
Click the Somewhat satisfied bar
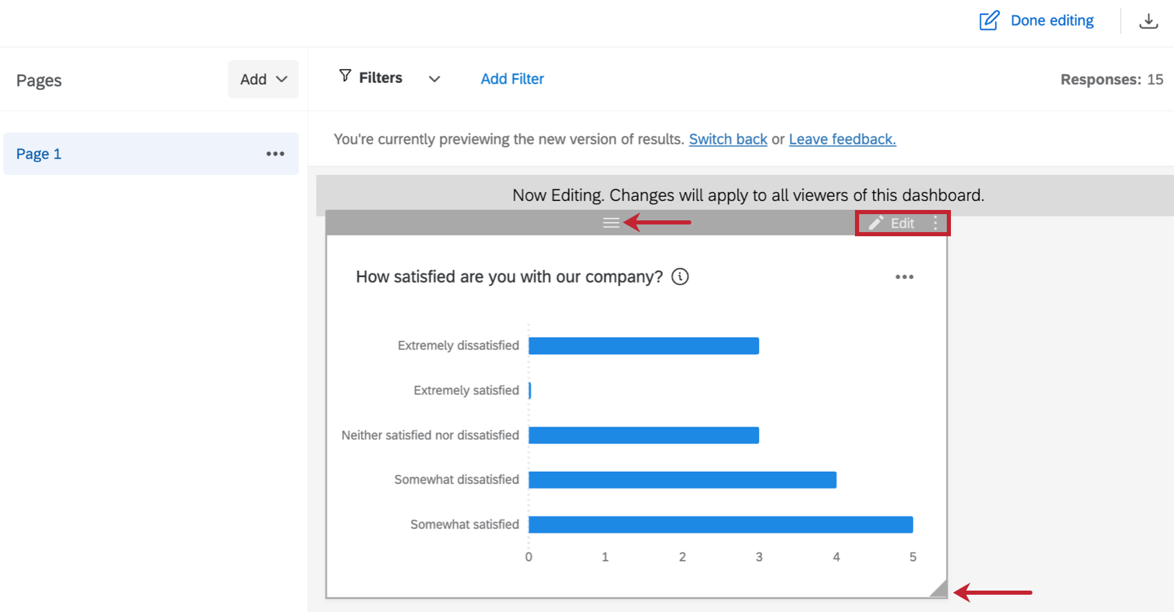[x=720, y=525]
